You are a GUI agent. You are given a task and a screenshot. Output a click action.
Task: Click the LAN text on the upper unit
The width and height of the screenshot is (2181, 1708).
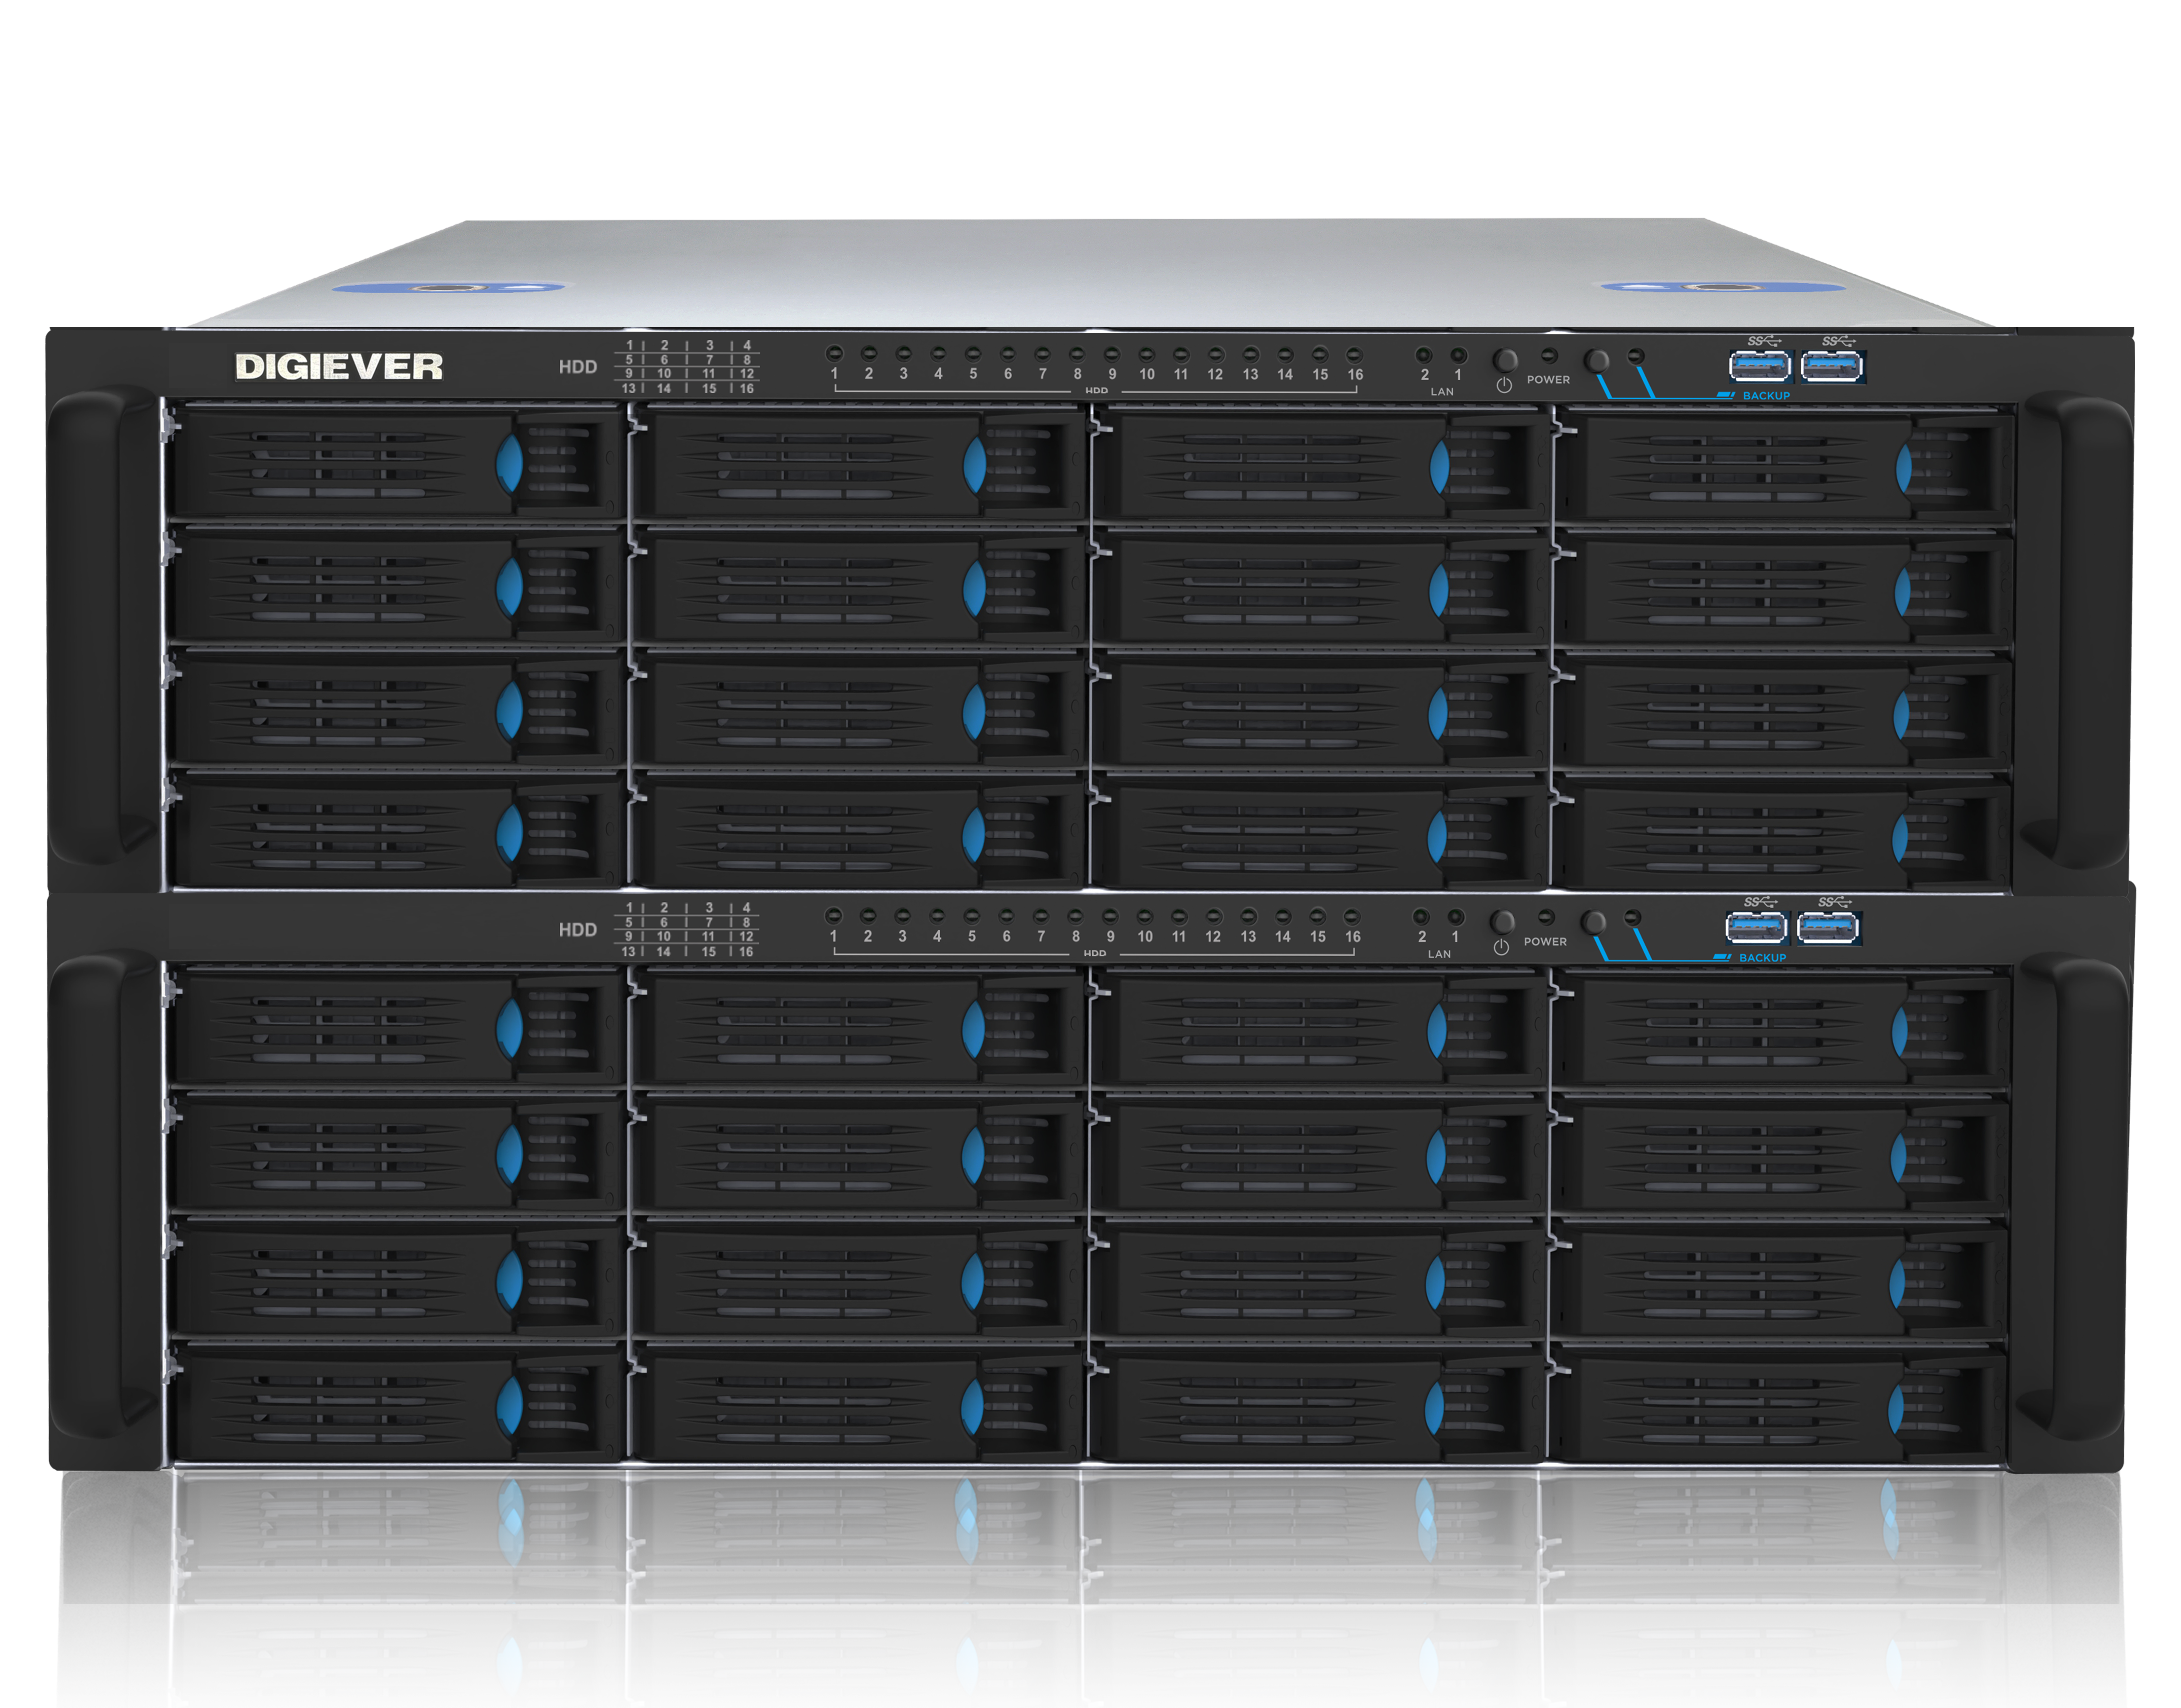[1442, 392]
